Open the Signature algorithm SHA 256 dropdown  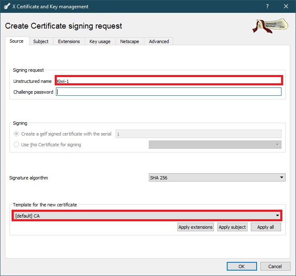[217, 178]
